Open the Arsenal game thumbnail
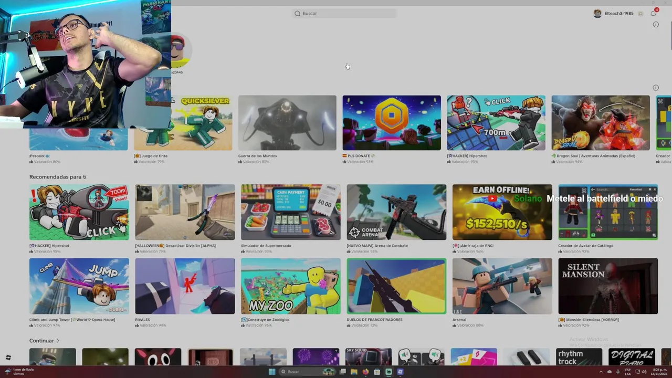The width and height of the screenshot is (672, 378). 502,286
